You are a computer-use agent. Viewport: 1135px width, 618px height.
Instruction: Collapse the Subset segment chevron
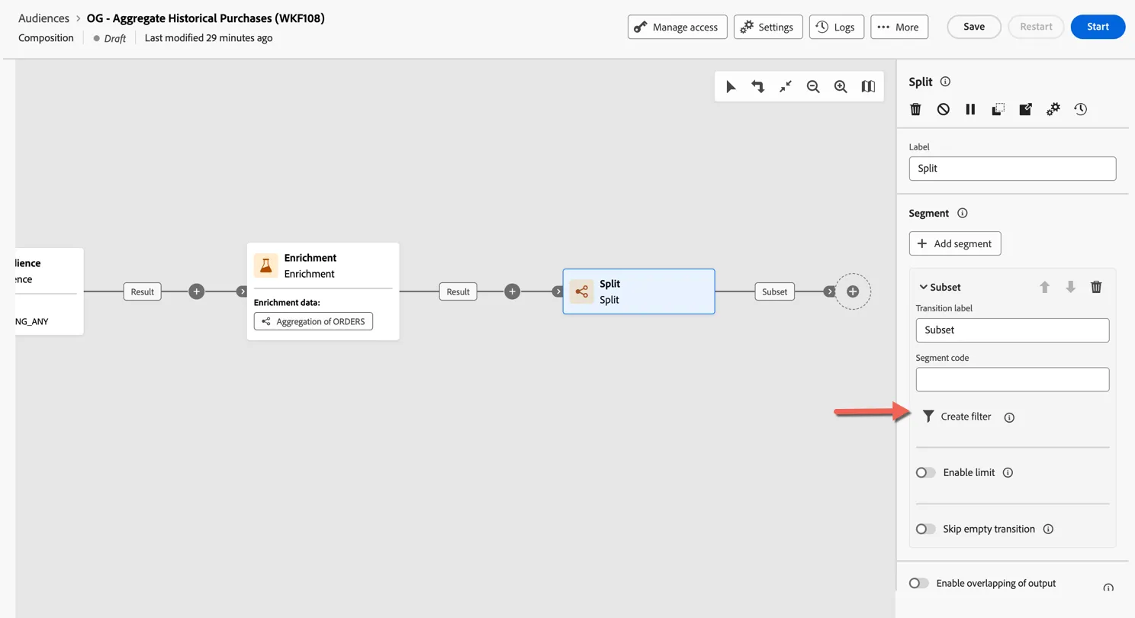coord(923,288)
